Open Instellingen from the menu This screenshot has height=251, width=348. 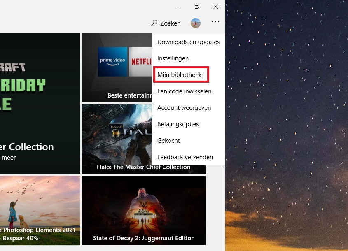(x=189, y=58)
